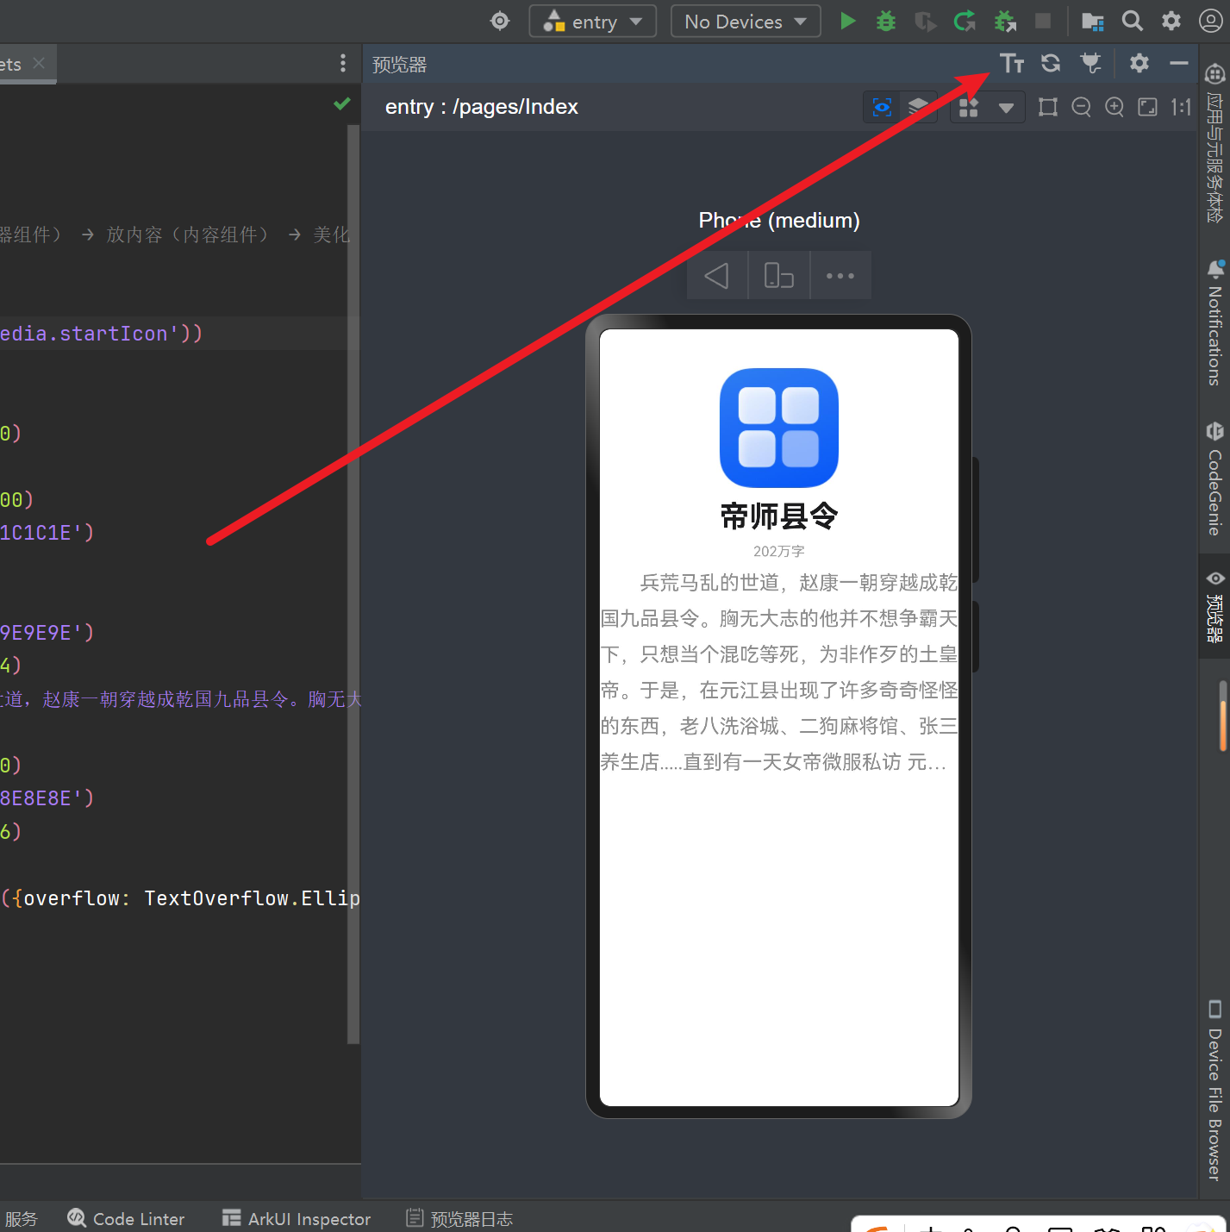Click the frame bounds icon in previewer
This screenshot has height=1232, width=1230.
point(1048,107)
